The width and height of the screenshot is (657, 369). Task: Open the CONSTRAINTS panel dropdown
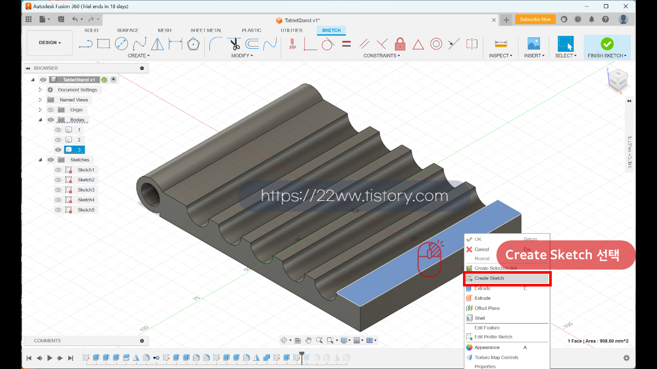click(382, 55)
